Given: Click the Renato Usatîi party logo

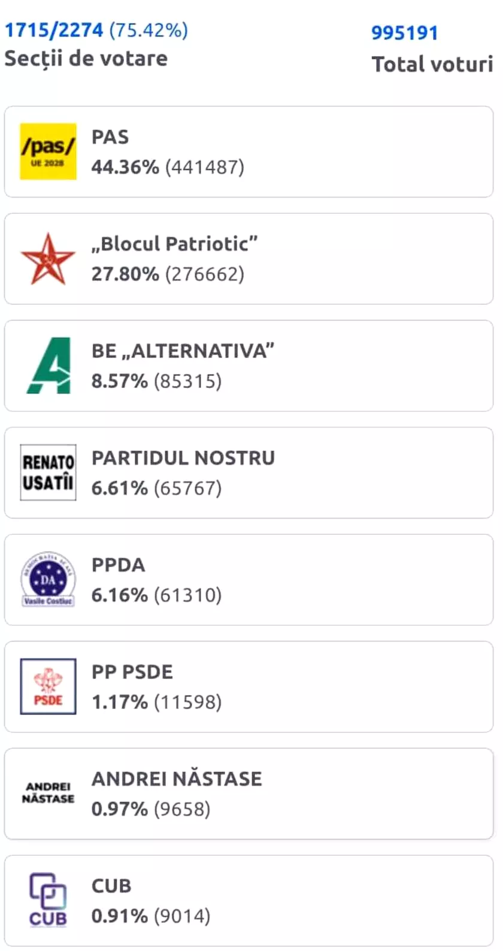Looking at the screenshot, I should coord(48,473).
